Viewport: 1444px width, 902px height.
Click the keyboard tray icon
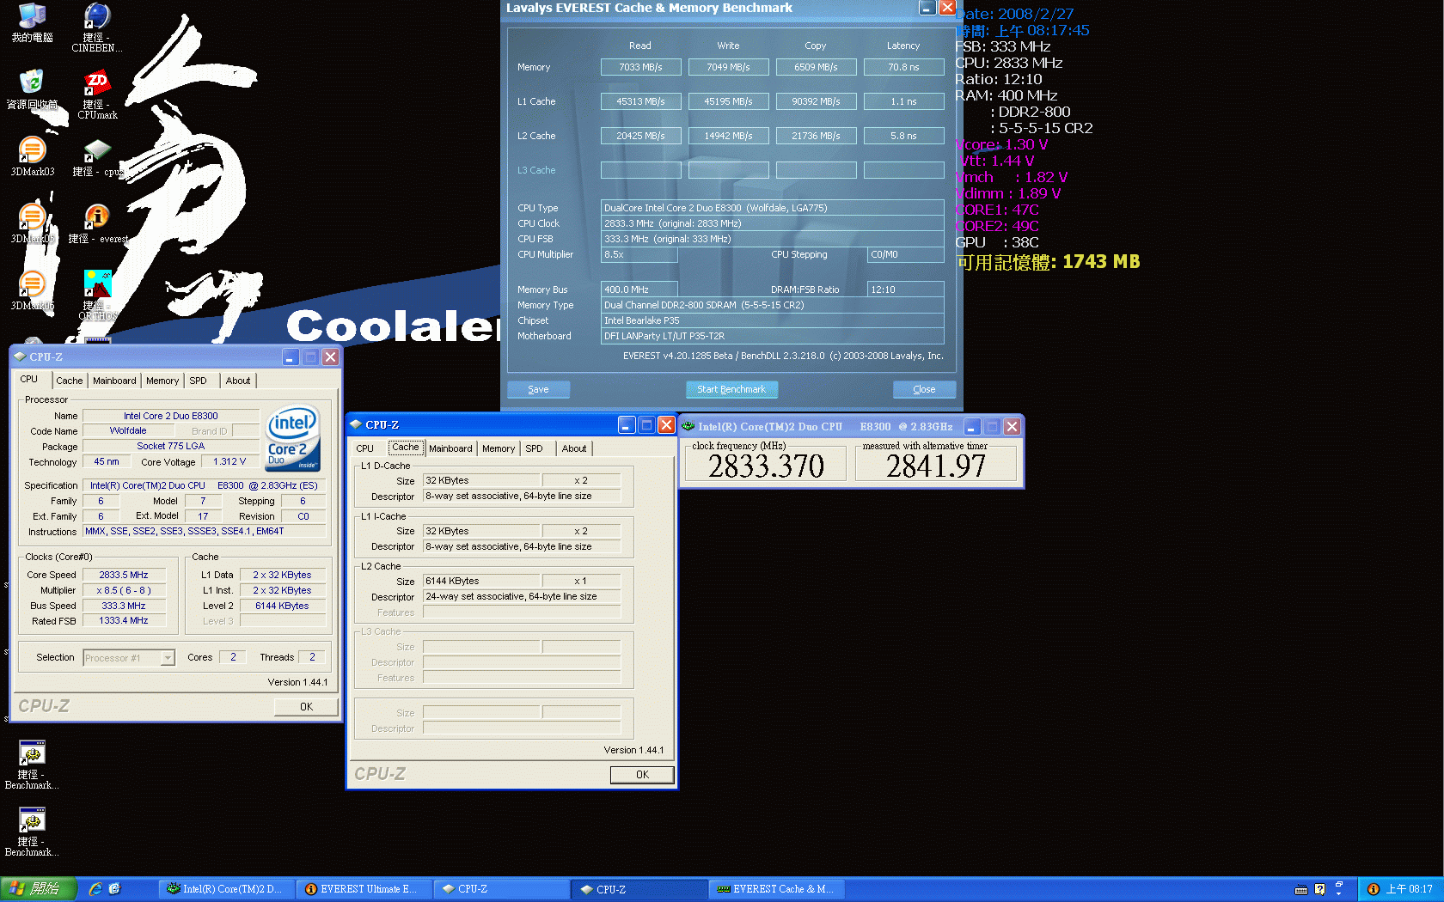(x=1301, y=889)
